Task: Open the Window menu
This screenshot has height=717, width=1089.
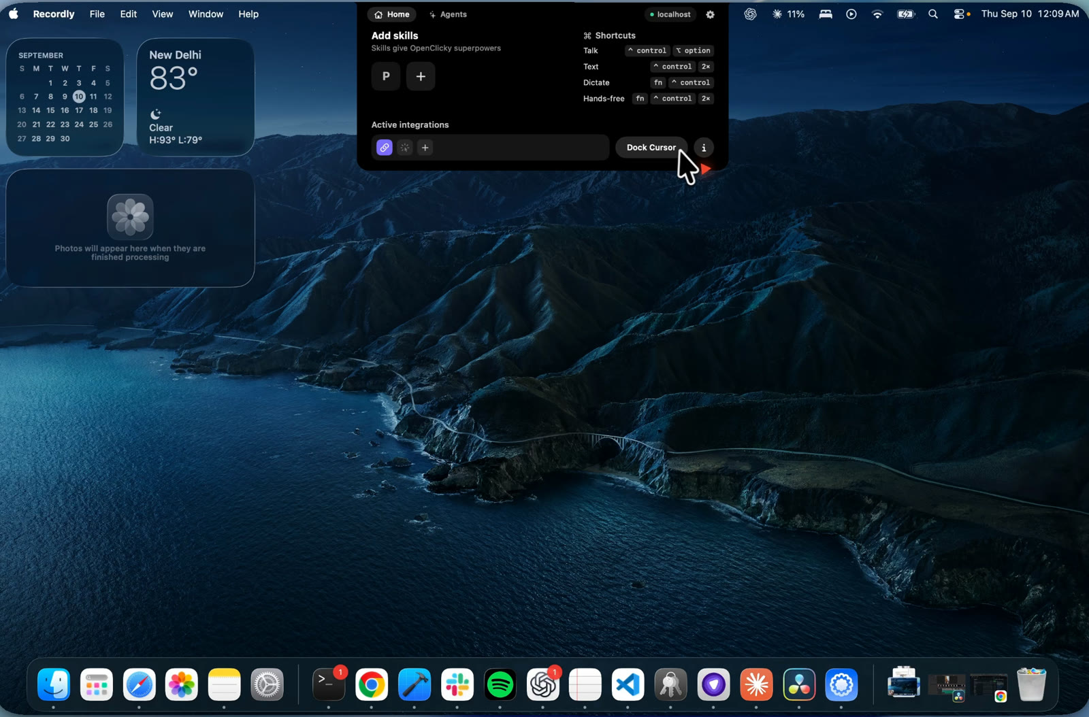Action: [206, 14]
